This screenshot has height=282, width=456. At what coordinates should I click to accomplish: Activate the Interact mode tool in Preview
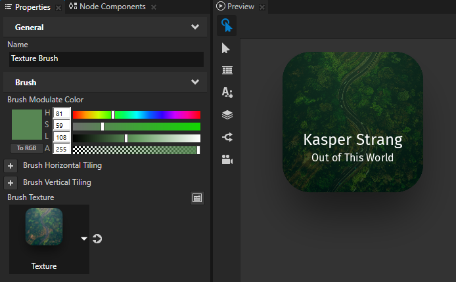click(x=227, y=26)
